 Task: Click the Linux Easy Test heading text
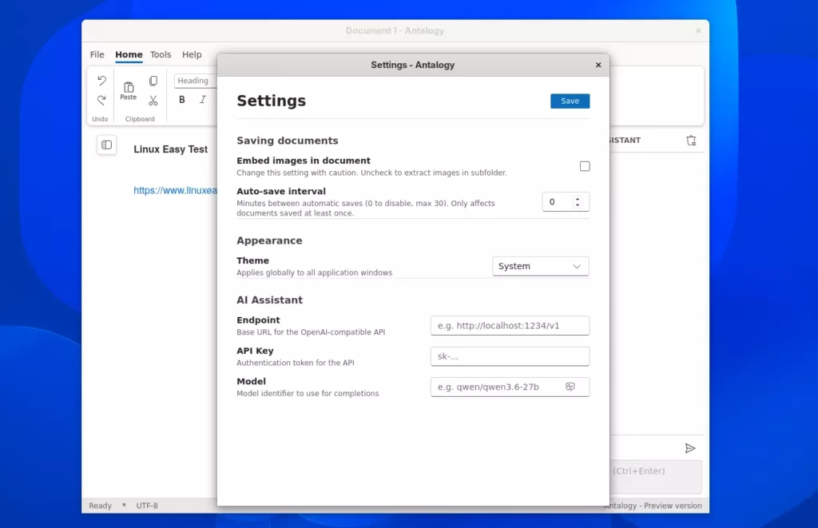coord(171,149)
